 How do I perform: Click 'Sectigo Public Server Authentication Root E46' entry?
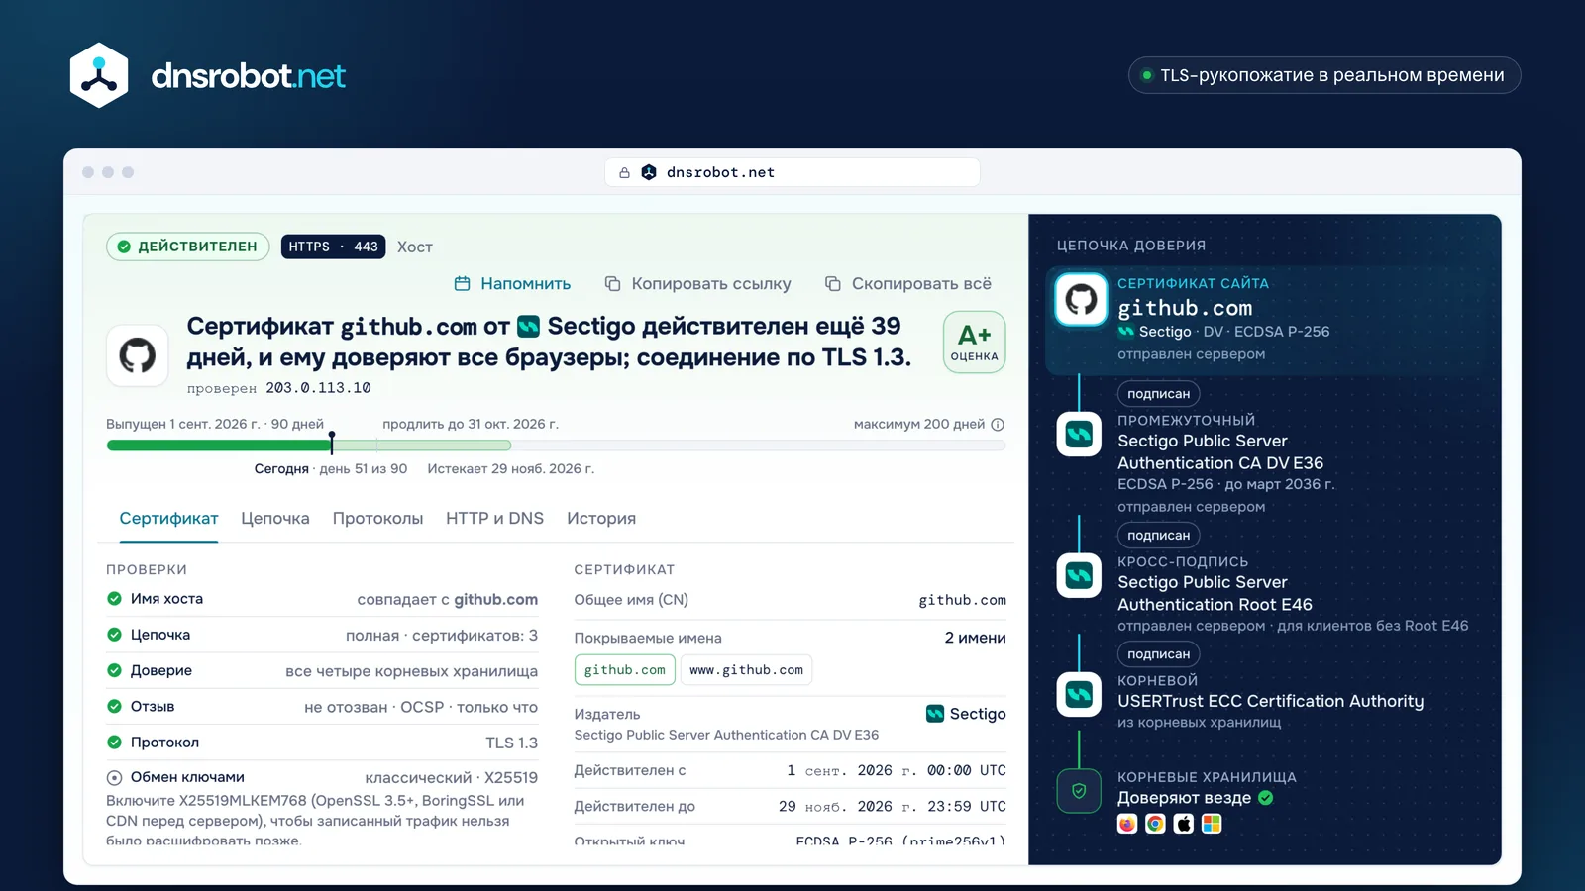pyautogui.click(x=1215, y=593)
